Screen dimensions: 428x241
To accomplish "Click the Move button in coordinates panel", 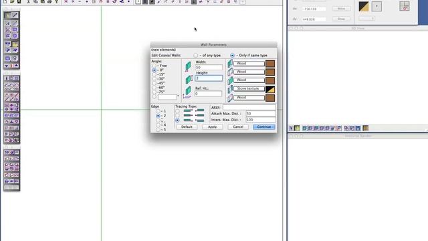I will [341, 9].
